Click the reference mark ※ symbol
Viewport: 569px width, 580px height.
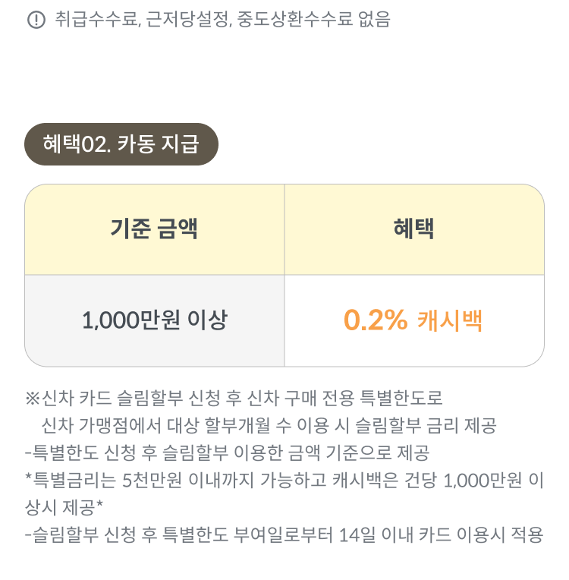tap(33, 399)
